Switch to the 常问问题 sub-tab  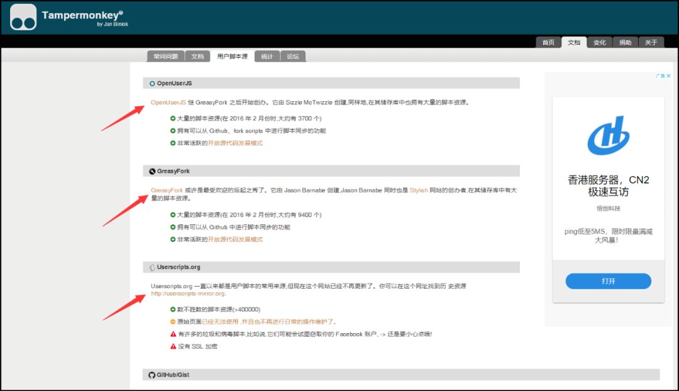[x=166, y=57]
